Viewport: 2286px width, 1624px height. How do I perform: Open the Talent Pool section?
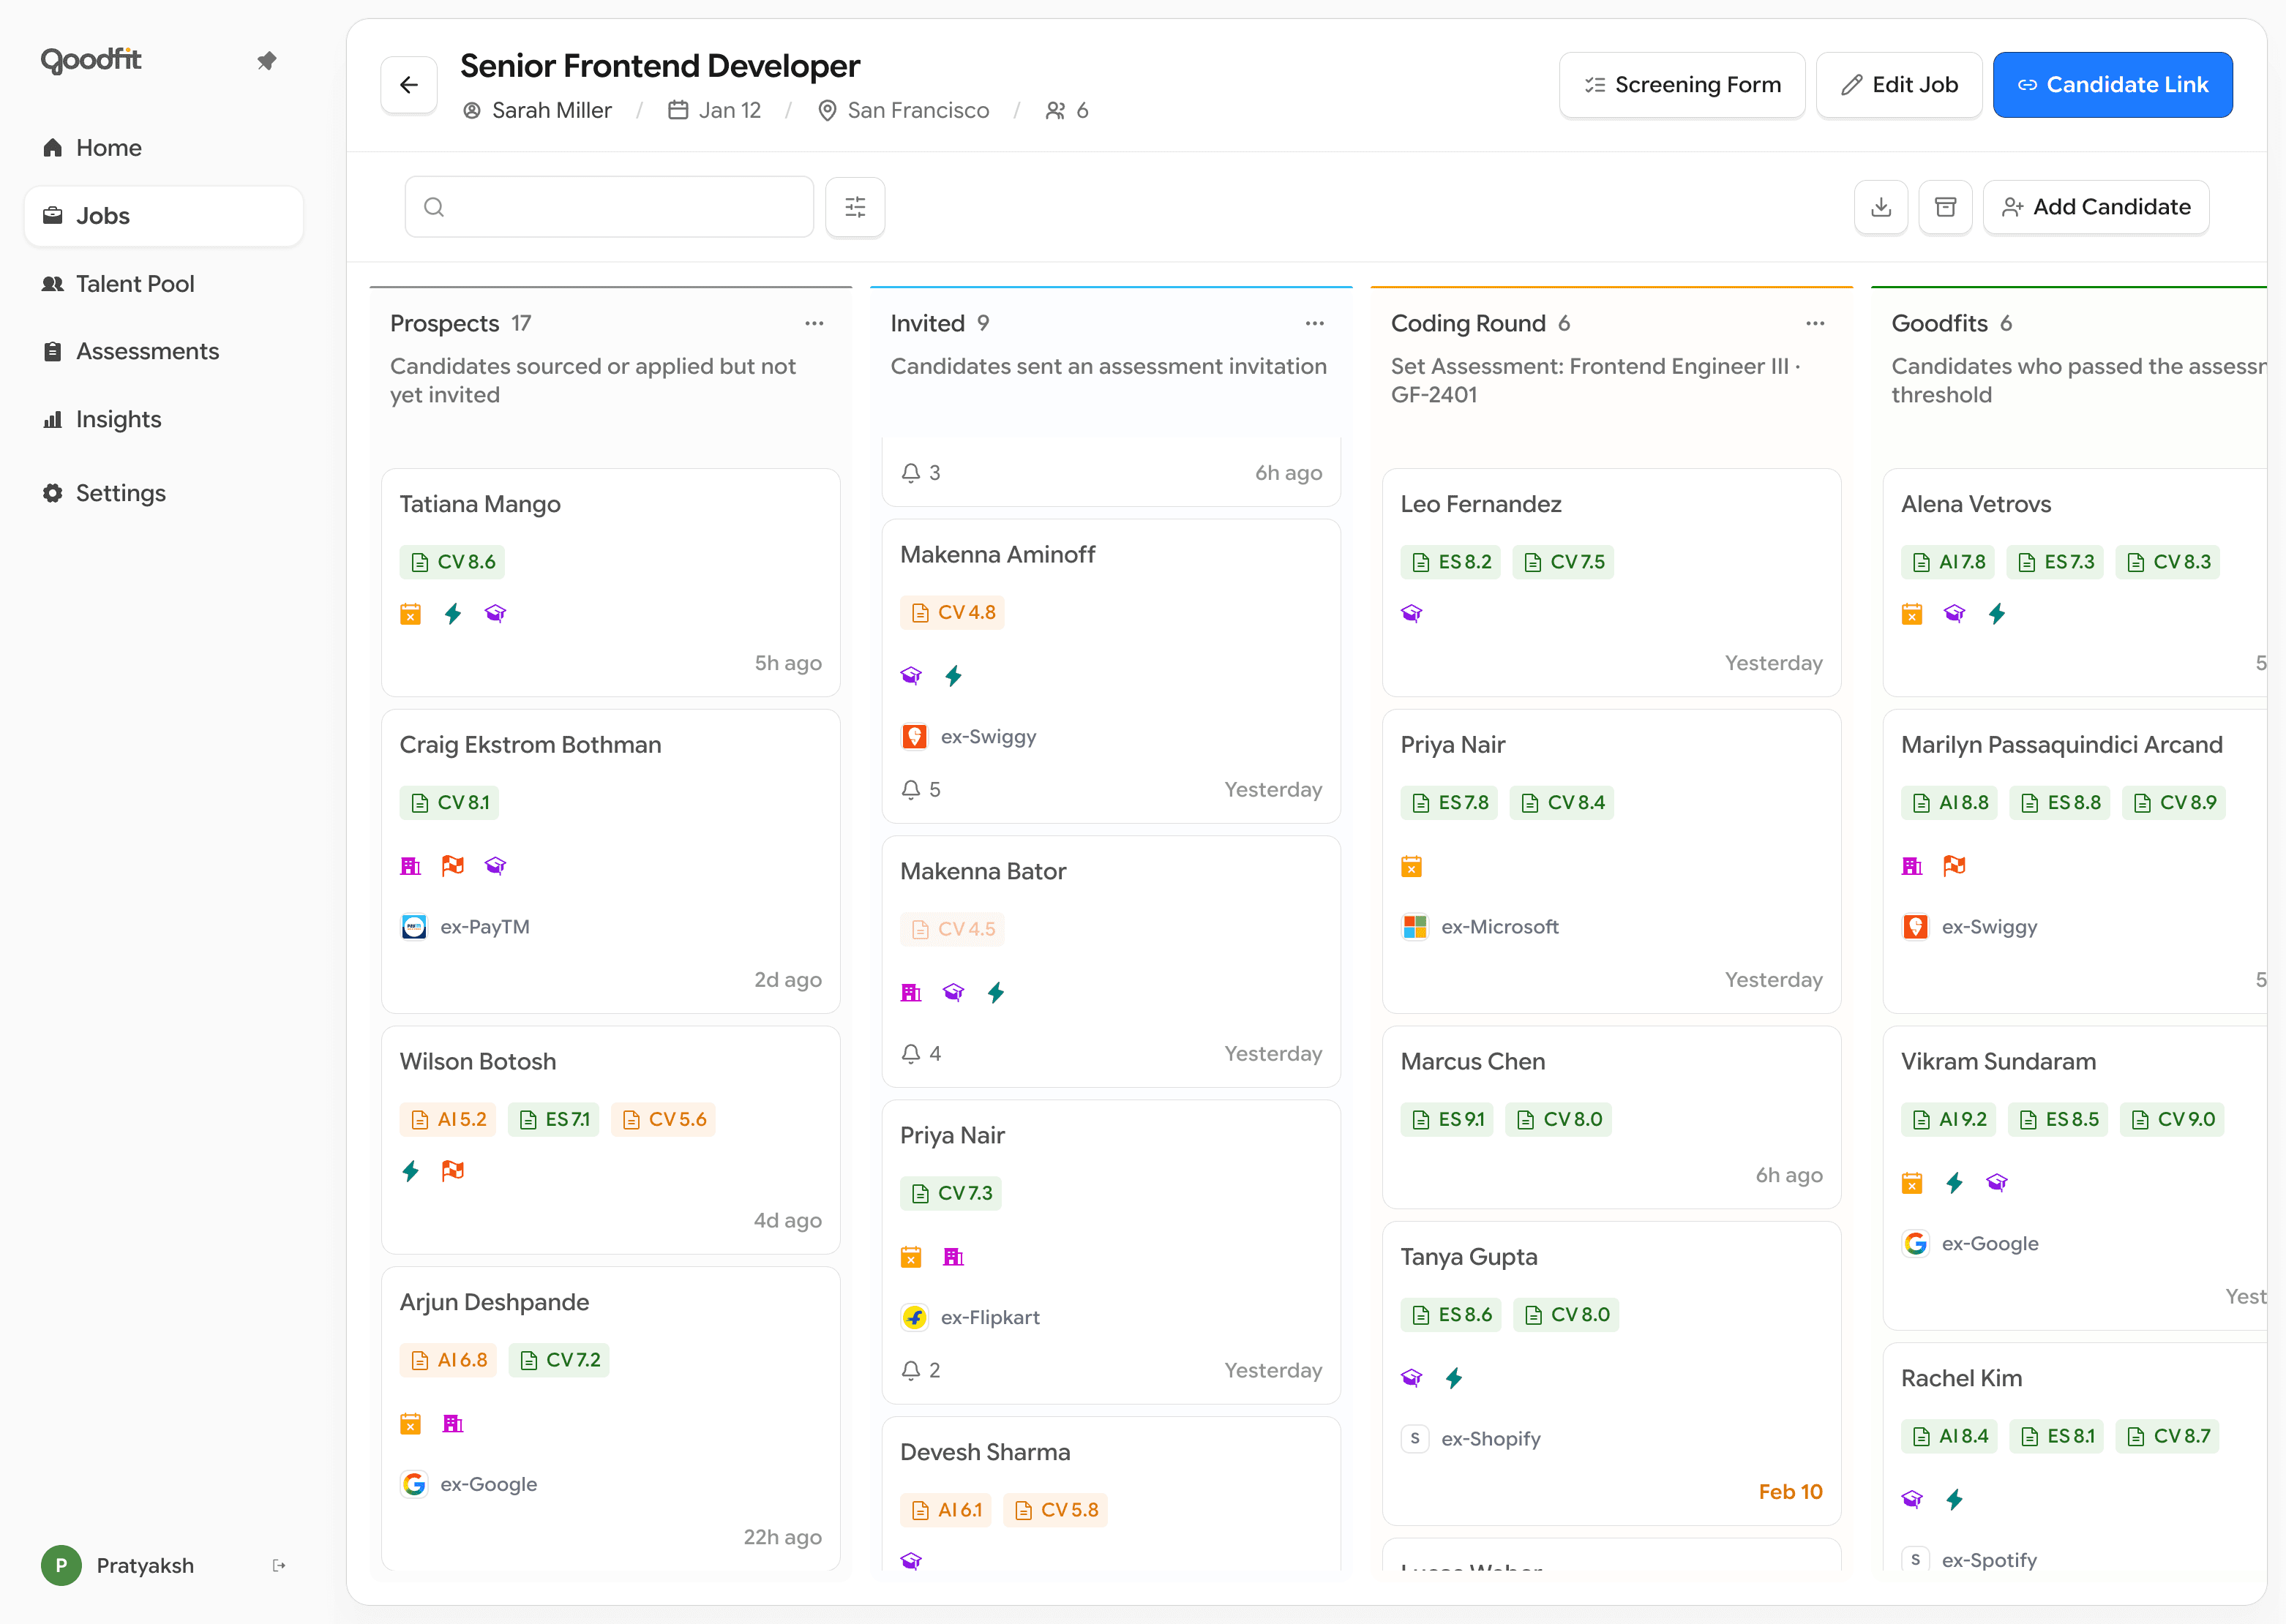(x=134, y=283)
